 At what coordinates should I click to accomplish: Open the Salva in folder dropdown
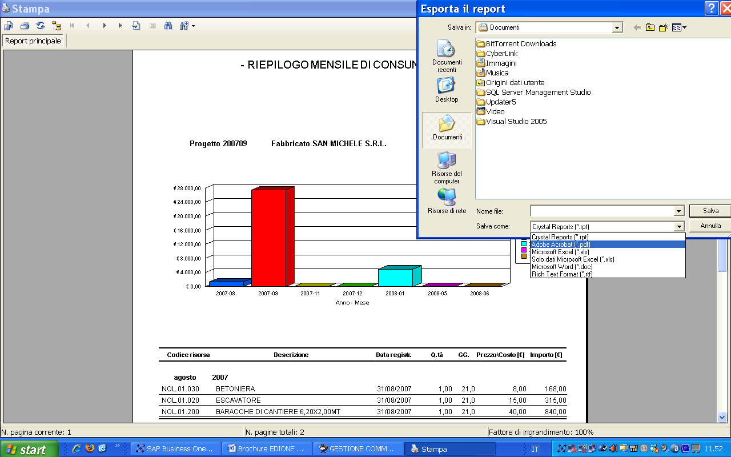617,27
